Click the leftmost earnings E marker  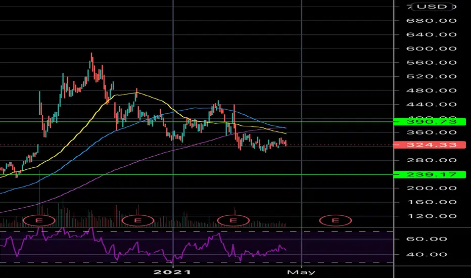click(x=39, y=220)
